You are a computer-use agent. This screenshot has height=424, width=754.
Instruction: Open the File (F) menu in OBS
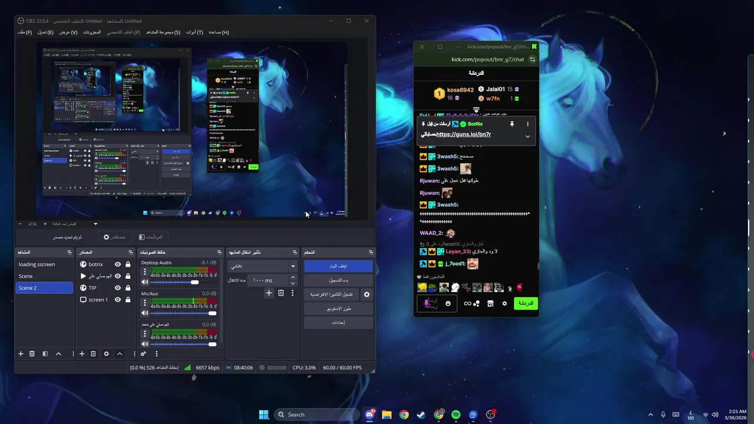[x=25, y=32]
